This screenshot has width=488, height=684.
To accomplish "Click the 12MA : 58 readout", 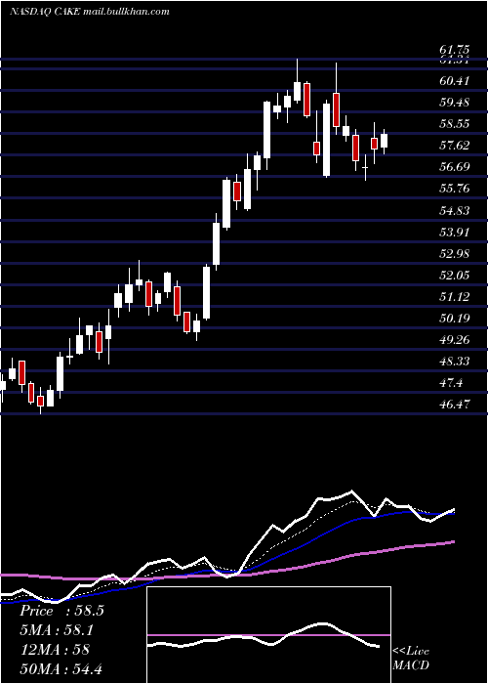I will pos(55,650).
